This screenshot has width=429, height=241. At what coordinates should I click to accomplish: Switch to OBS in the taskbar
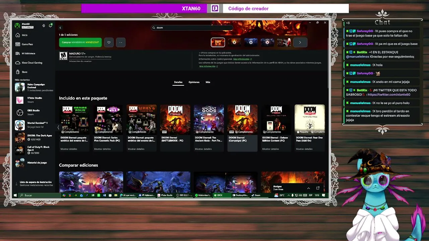tap(184, 195)
